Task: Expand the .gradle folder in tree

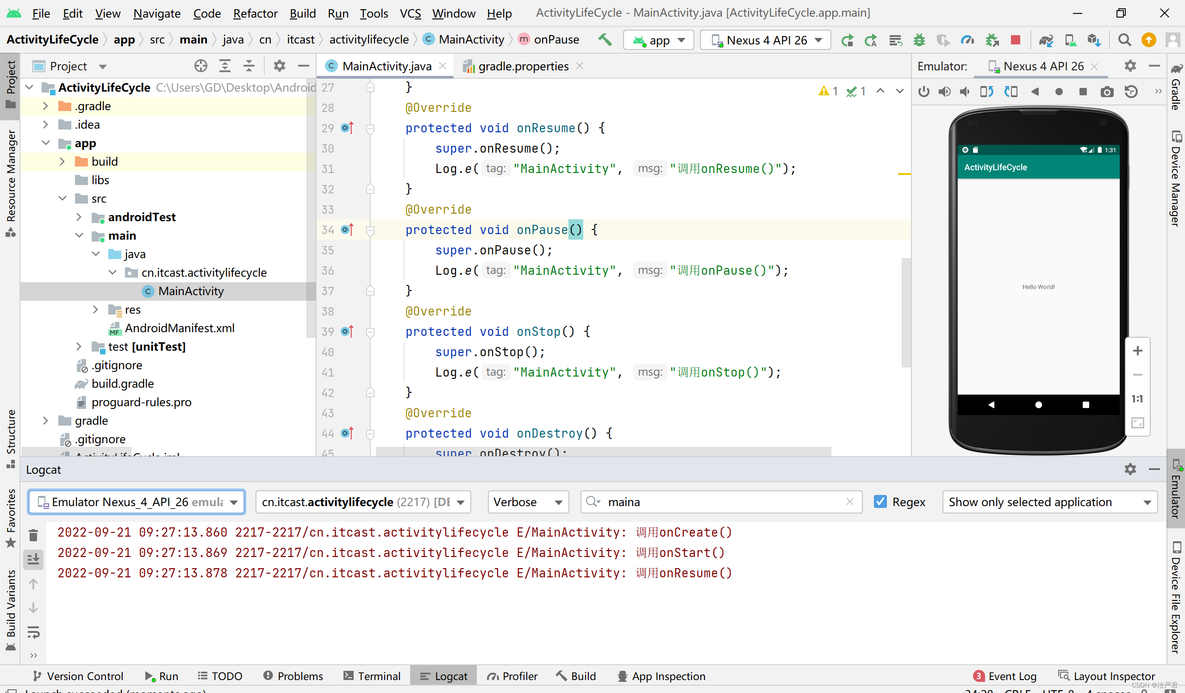Action: tap(45, 106)
